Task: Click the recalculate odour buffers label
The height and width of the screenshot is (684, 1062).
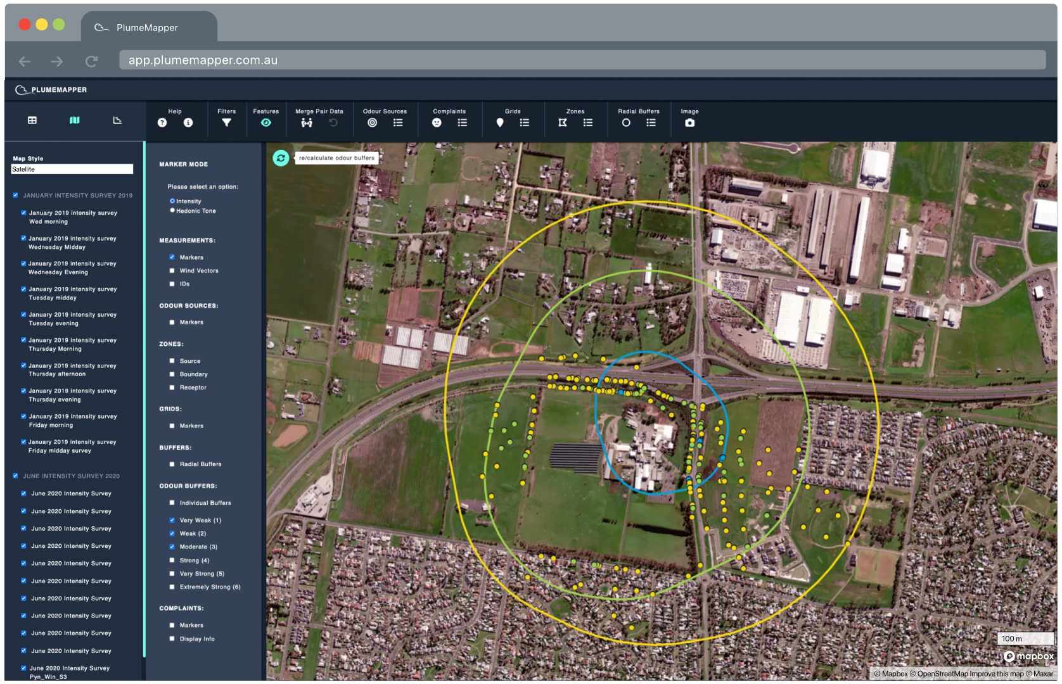Action: [336, 158]
